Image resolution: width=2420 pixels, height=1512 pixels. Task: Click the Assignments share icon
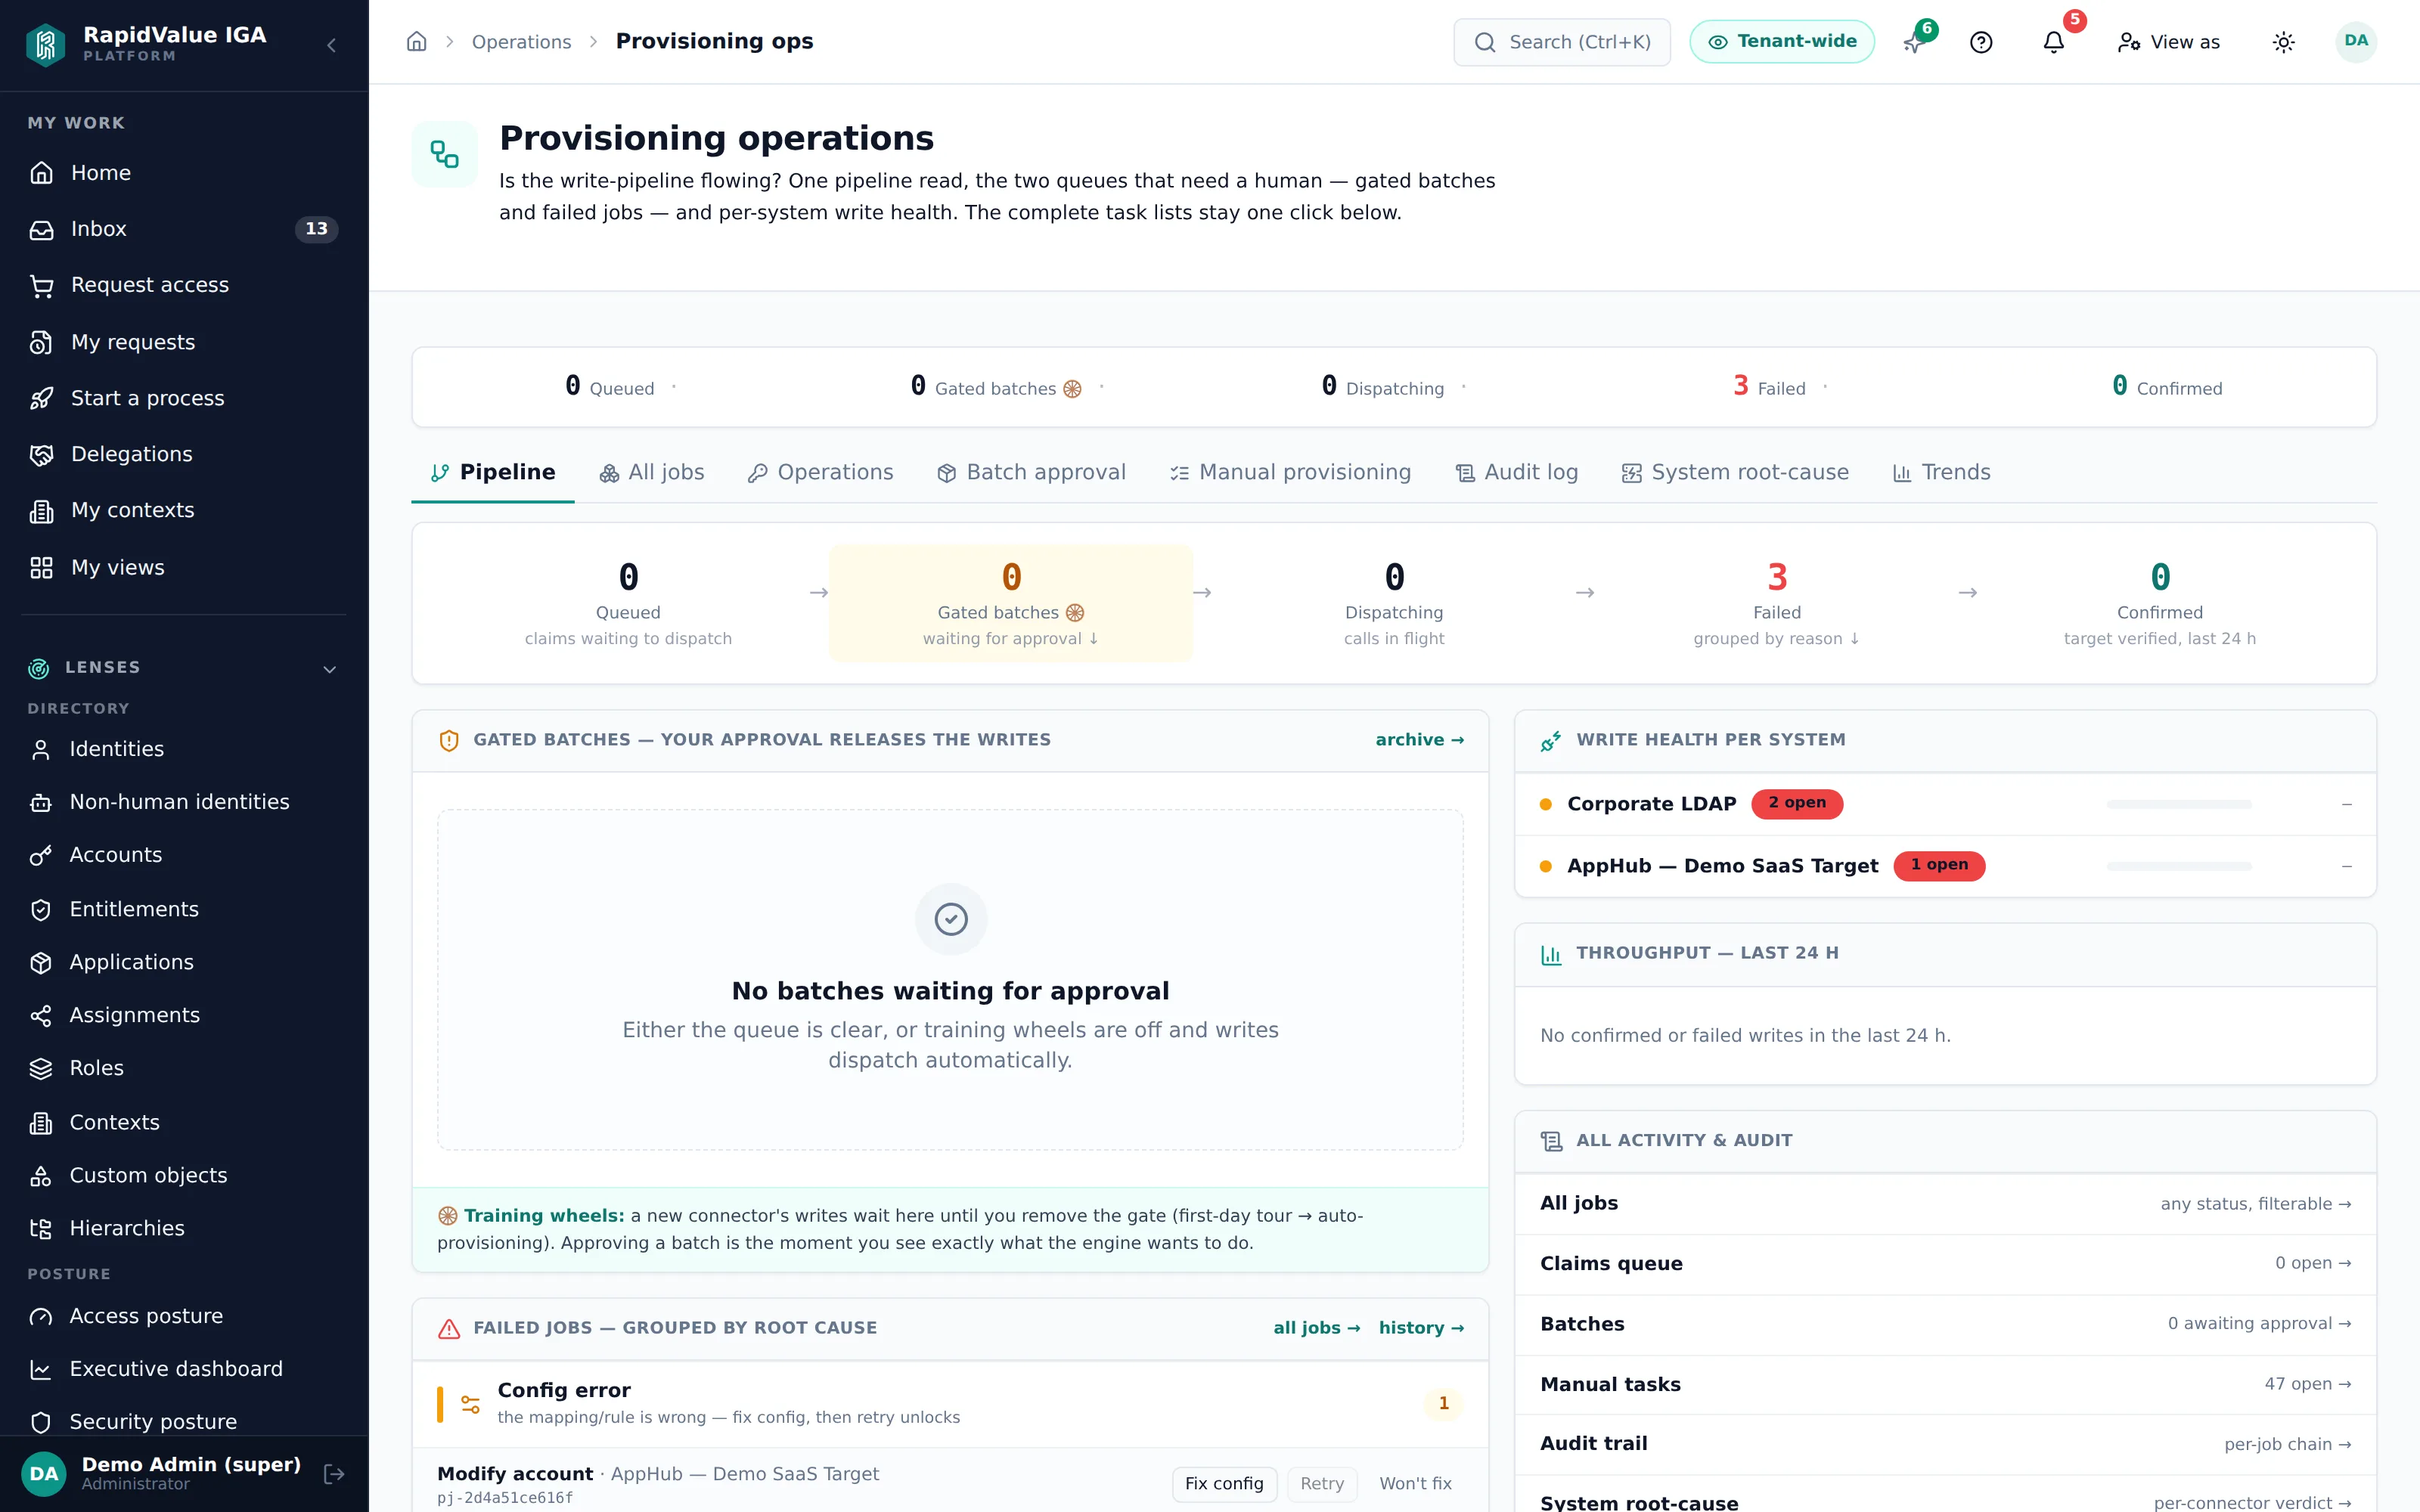click(x=40, y=1015)
